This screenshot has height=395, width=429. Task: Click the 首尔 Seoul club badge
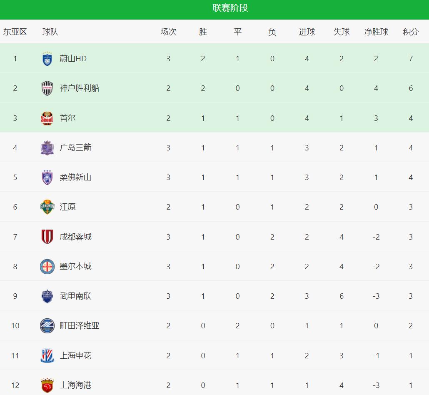pos(47,118)
